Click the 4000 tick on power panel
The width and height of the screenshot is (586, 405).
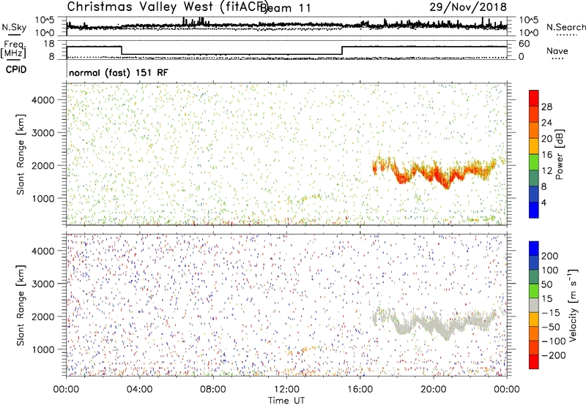[x=42, y=100]
